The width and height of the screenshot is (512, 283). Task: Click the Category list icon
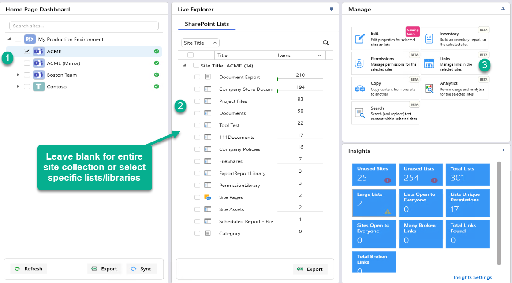[208, 233]
